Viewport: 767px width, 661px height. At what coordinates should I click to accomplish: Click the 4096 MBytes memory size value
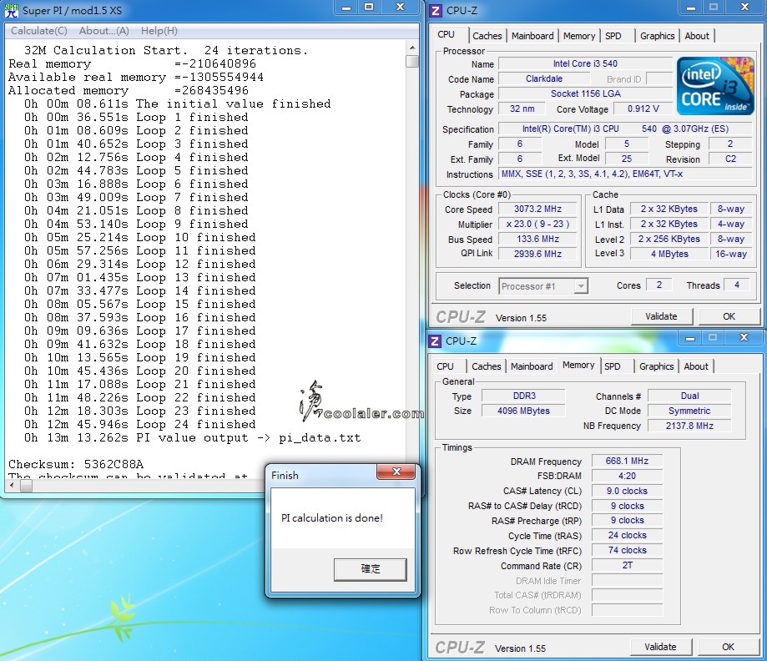tap(524, 411)
